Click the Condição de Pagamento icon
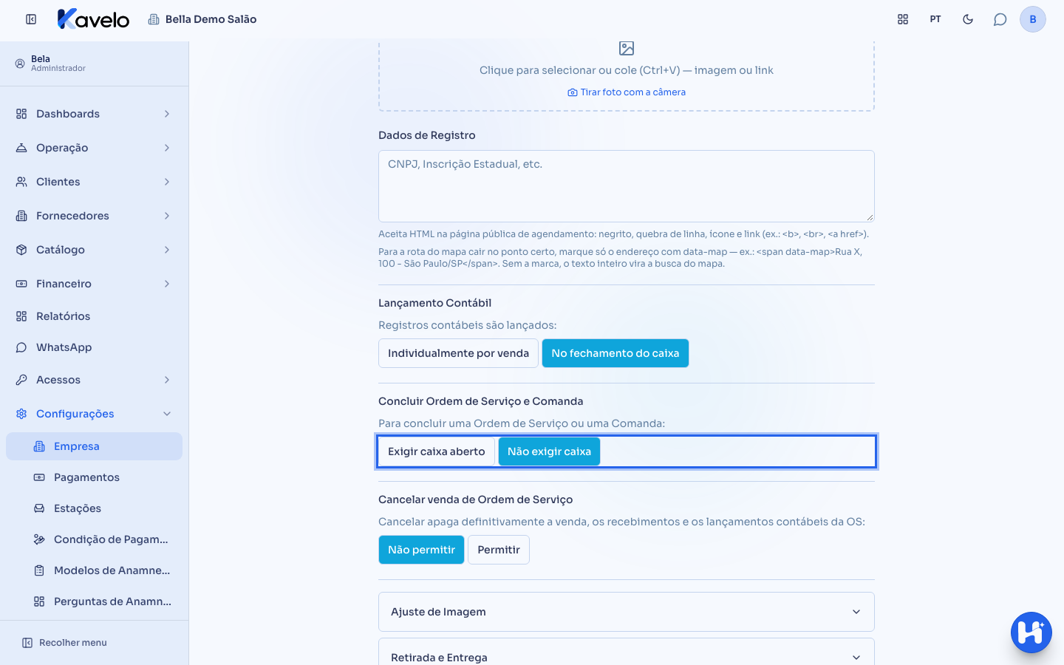 pyautogui.click(x=39, y=539)
